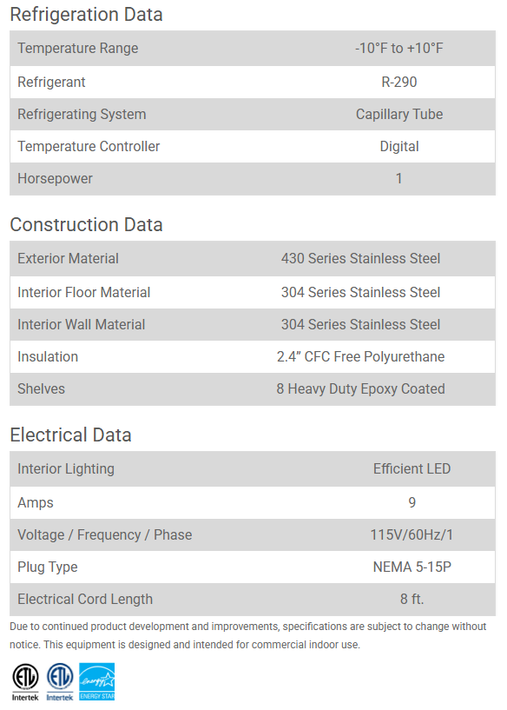Click the 115V/60Hz/1 voltage value

412,534
